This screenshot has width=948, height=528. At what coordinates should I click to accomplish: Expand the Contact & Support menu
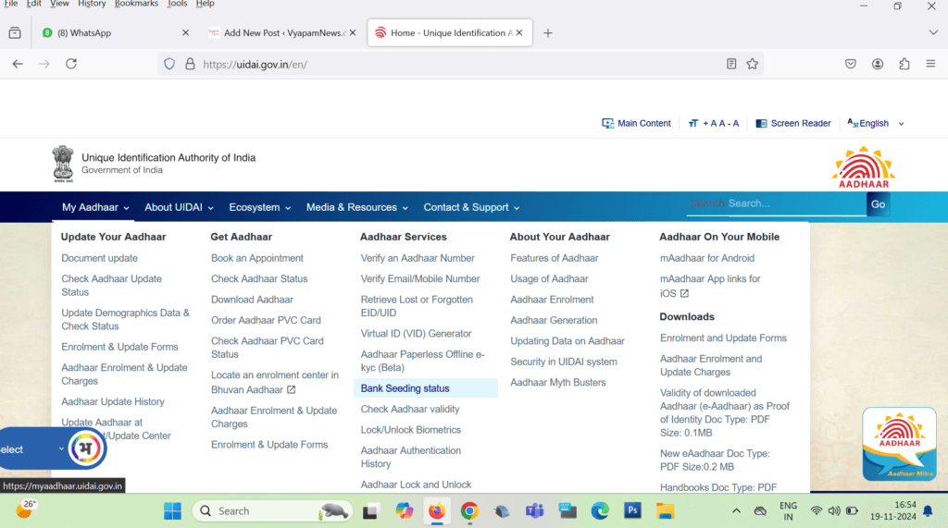(471, 207)
